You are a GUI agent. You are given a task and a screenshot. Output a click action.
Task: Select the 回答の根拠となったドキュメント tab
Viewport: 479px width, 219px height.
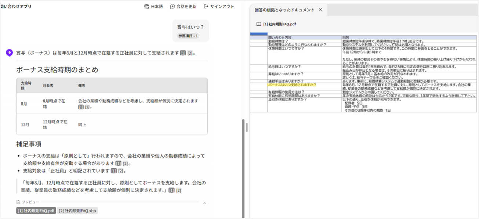[284, 10]
